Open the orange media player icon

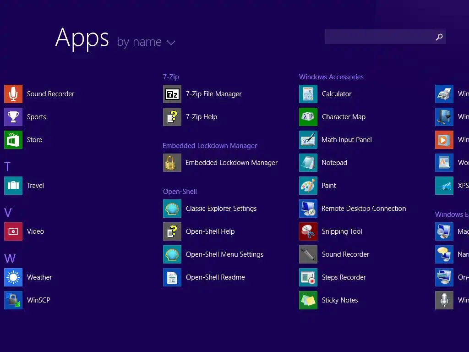point(444,140)
